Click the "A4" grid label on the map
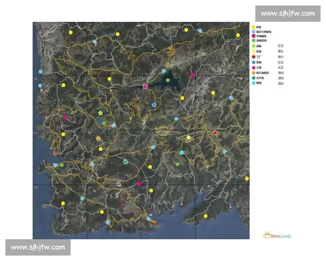This screenshot has width=326, height=261. coord(35,188)
